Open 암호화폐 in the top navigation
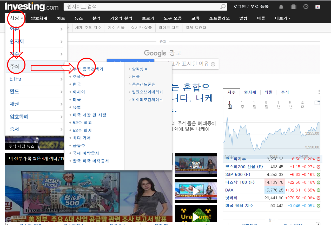 [x=39, y=18]
